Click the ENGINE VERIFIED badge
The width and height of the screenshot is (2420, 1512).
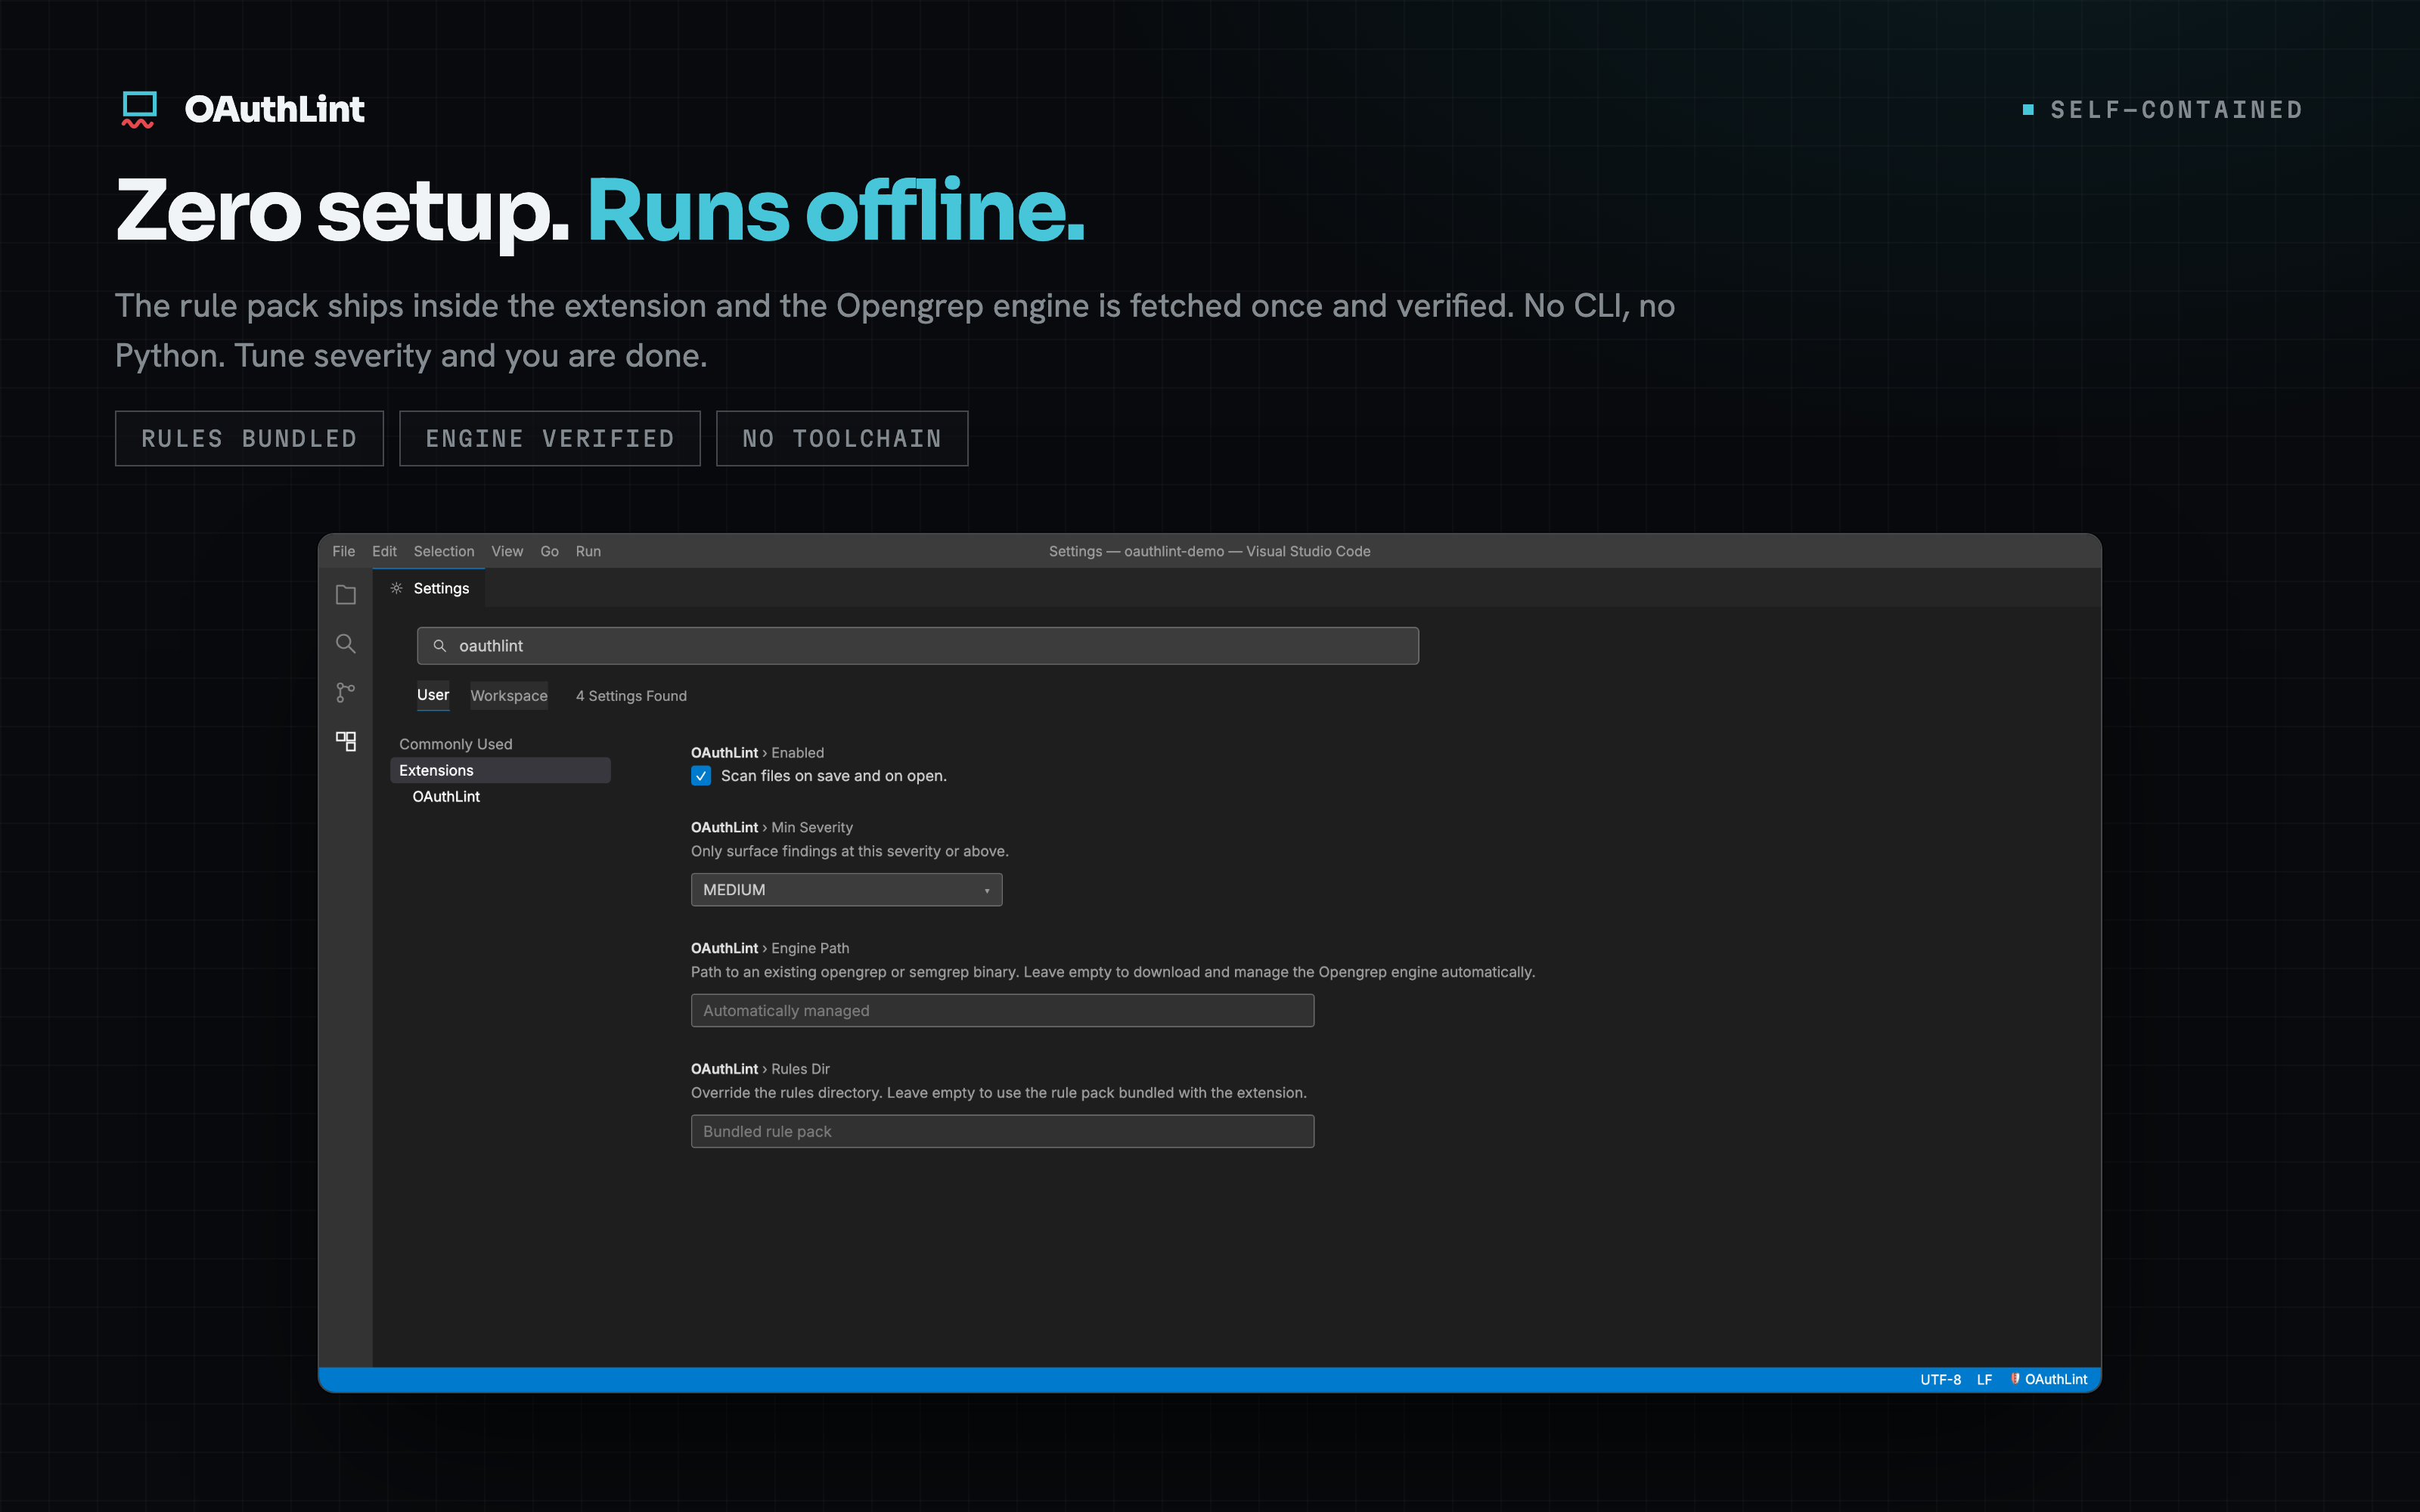point(550,438)
